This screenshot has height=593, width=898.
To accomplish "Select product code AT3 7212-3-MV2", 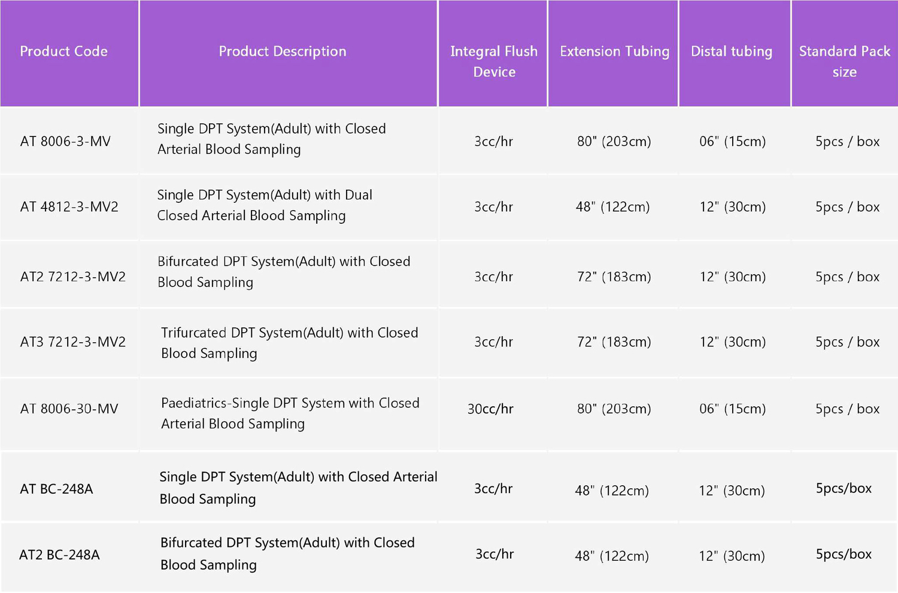I will point(73,342).
